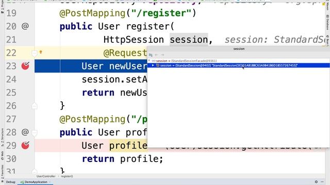Click the back arrow in session popup
330x185 pixels.
157,55
